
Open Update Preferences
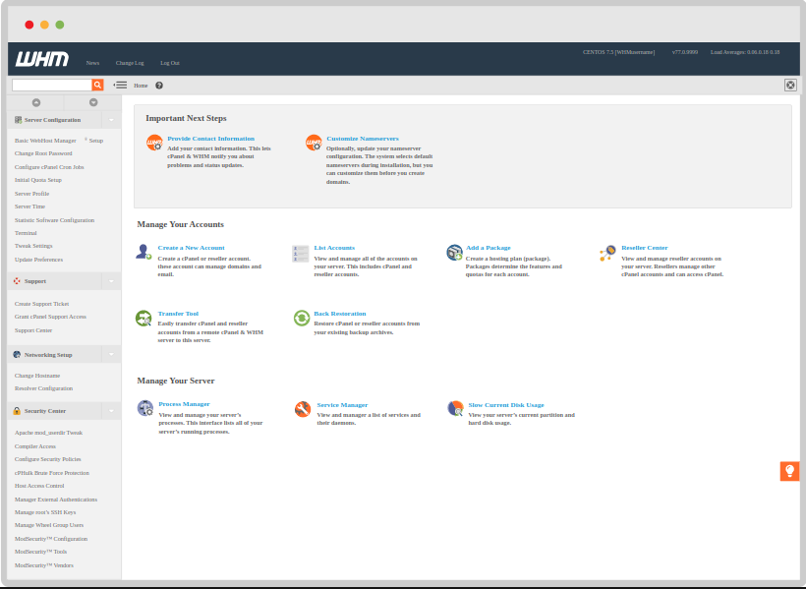click(38, 260)
